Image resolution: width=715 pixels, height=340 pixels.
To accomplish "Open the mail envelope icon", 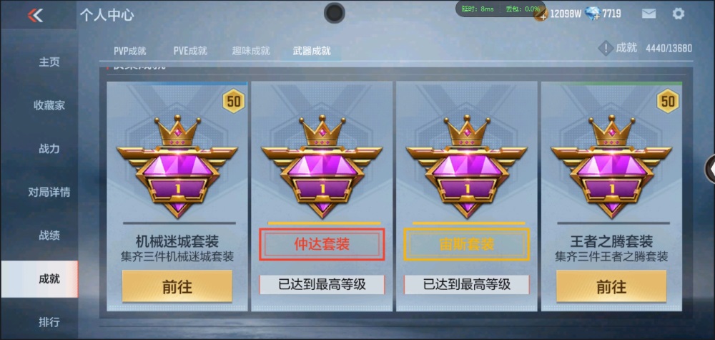I will tap(649, 14).
